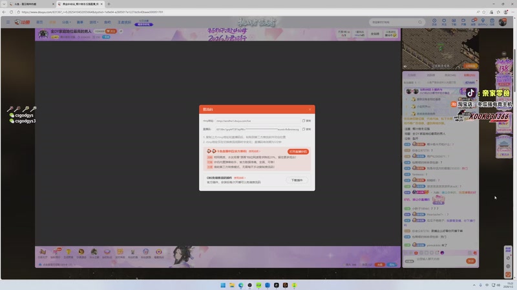
Task: Select the first gift icon in bottom bar
Action: point(43,253)
